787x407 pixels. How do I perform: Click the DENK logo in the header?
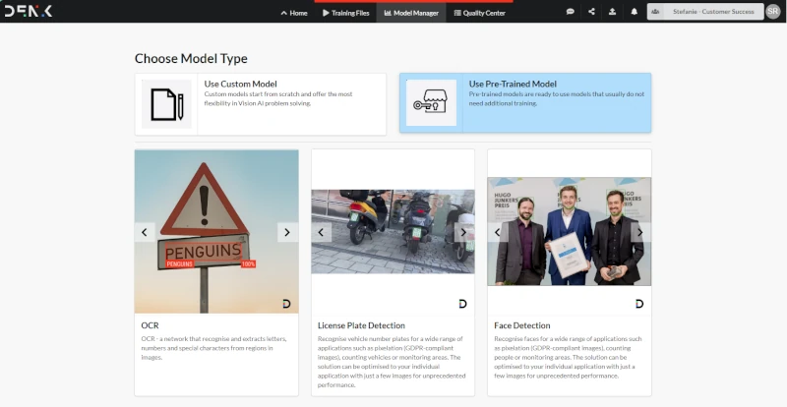click(x=28, y=12)
